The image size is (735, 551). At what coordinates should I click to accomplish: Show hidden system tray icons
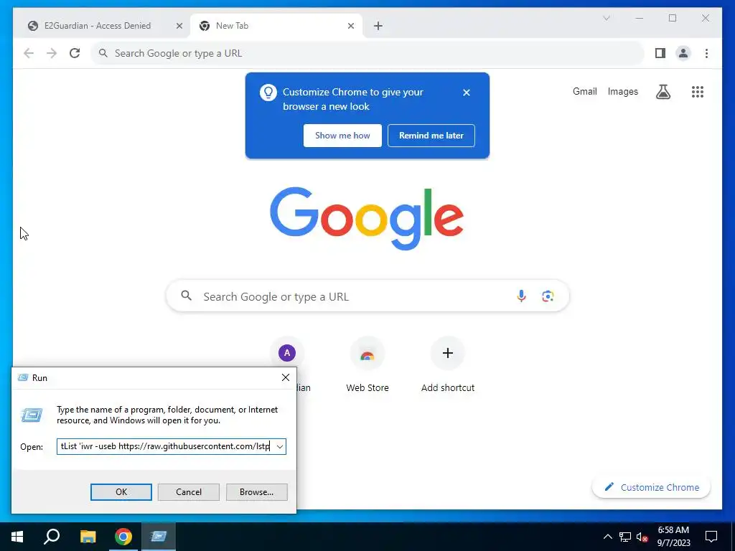[607, 537]
